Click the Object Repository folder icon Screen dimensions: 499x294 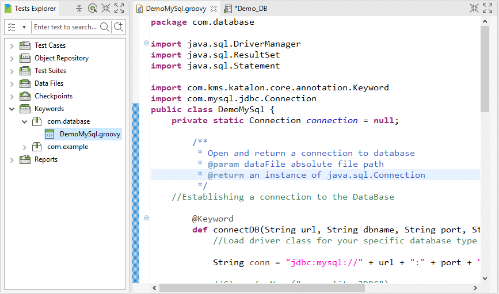(25, 58)
